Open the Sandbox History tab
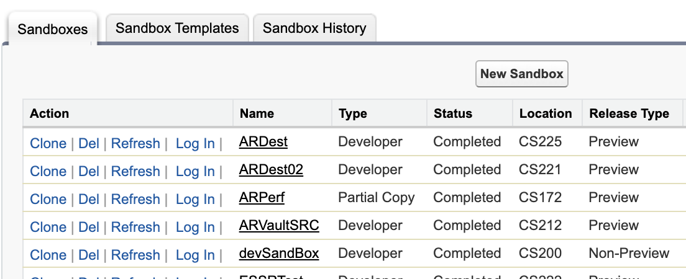686x279 pixels. [x=314, y=29]
